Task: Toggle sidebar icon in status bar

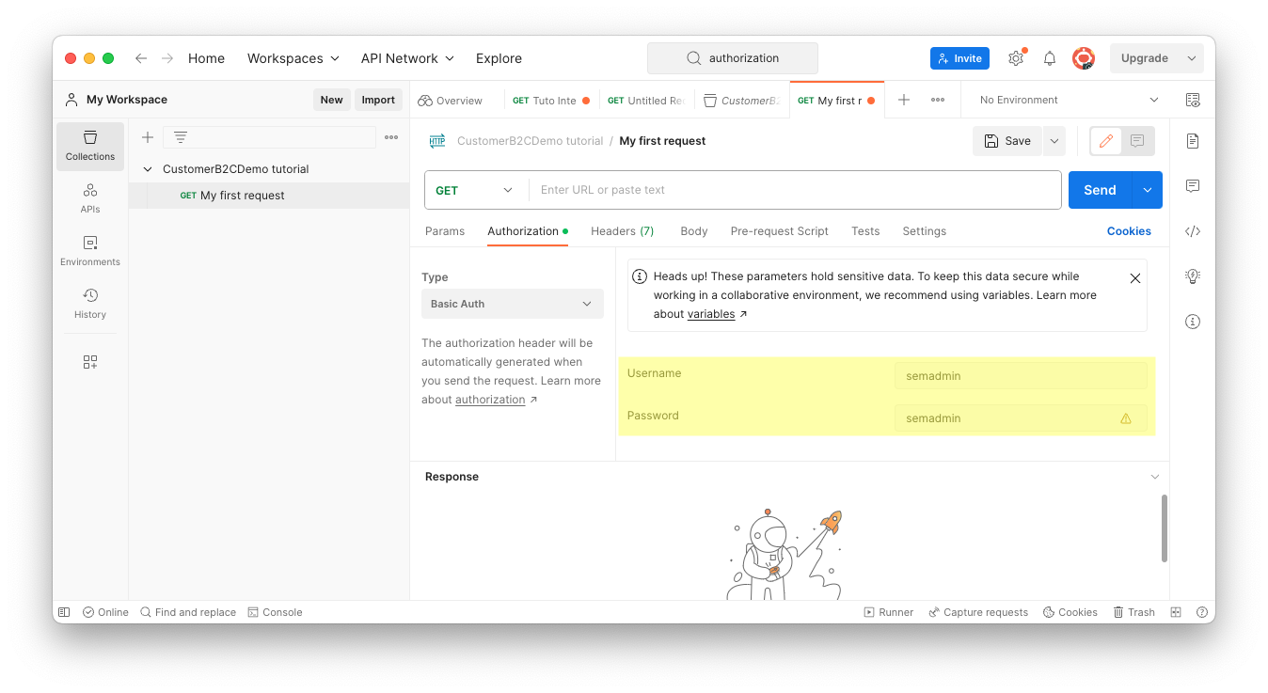Action: pos(64,612)
